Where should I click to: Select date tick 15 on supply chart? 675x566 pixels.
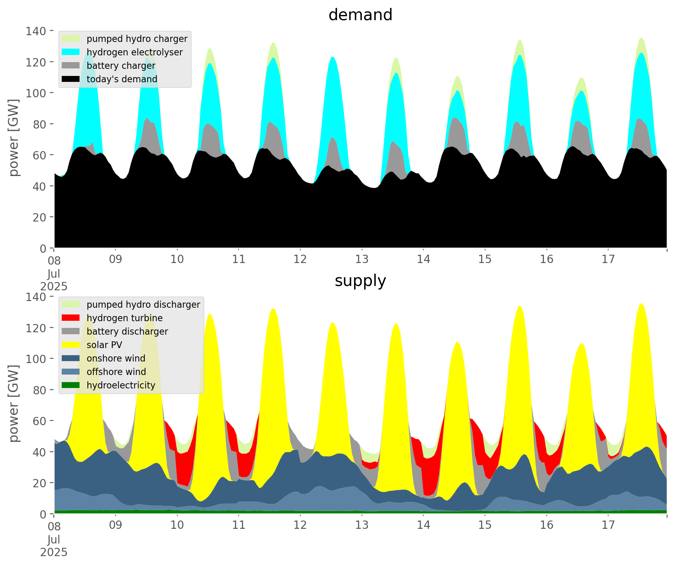(x=485, y=525)
